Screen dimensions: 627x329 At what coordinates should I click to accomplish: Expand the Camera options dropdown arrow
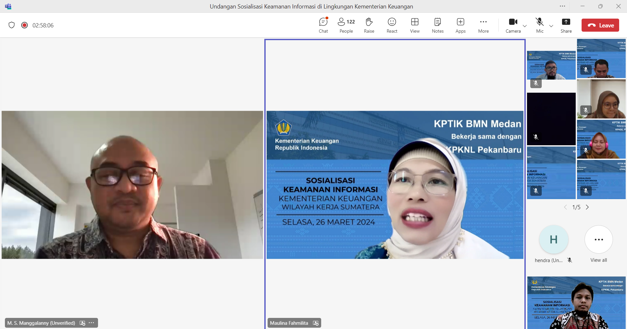[525, 26]
